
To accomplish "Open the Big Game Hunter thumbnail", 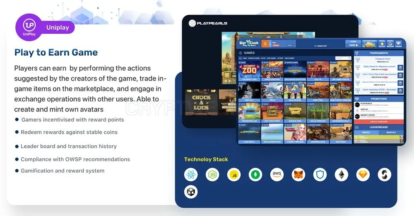I will (341, 71).
